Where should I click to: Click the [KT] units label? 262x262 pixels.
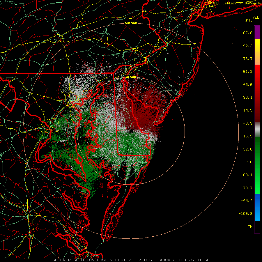pyautogui.click(x=249, y=20)
